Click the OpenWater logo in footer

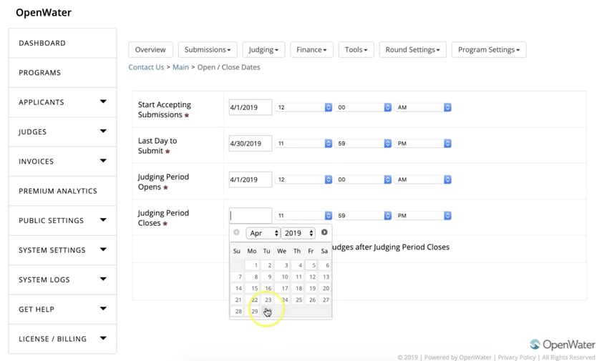coord(562,344)
